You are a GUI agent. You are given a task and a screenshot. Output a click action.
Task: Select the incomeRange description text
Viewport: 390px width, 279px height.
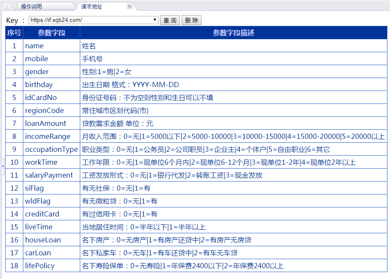pyautogui.click(x=233, y=136)
